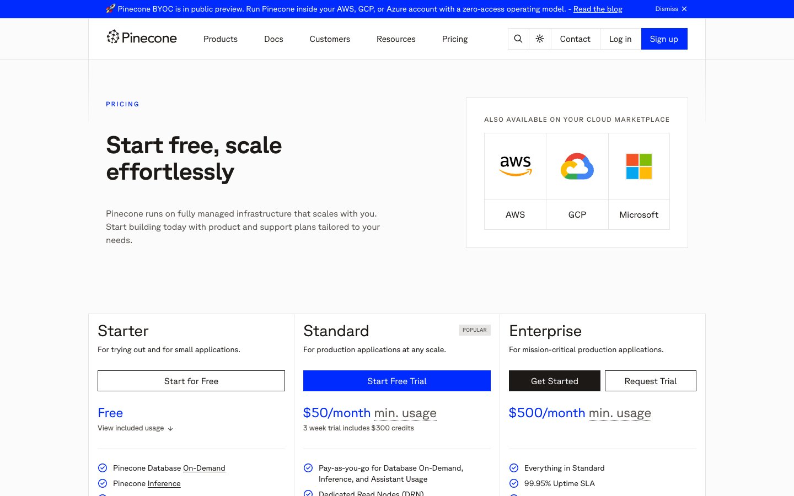Click the Sign up button
Viewport: 794px width, 496px height.
664,39
